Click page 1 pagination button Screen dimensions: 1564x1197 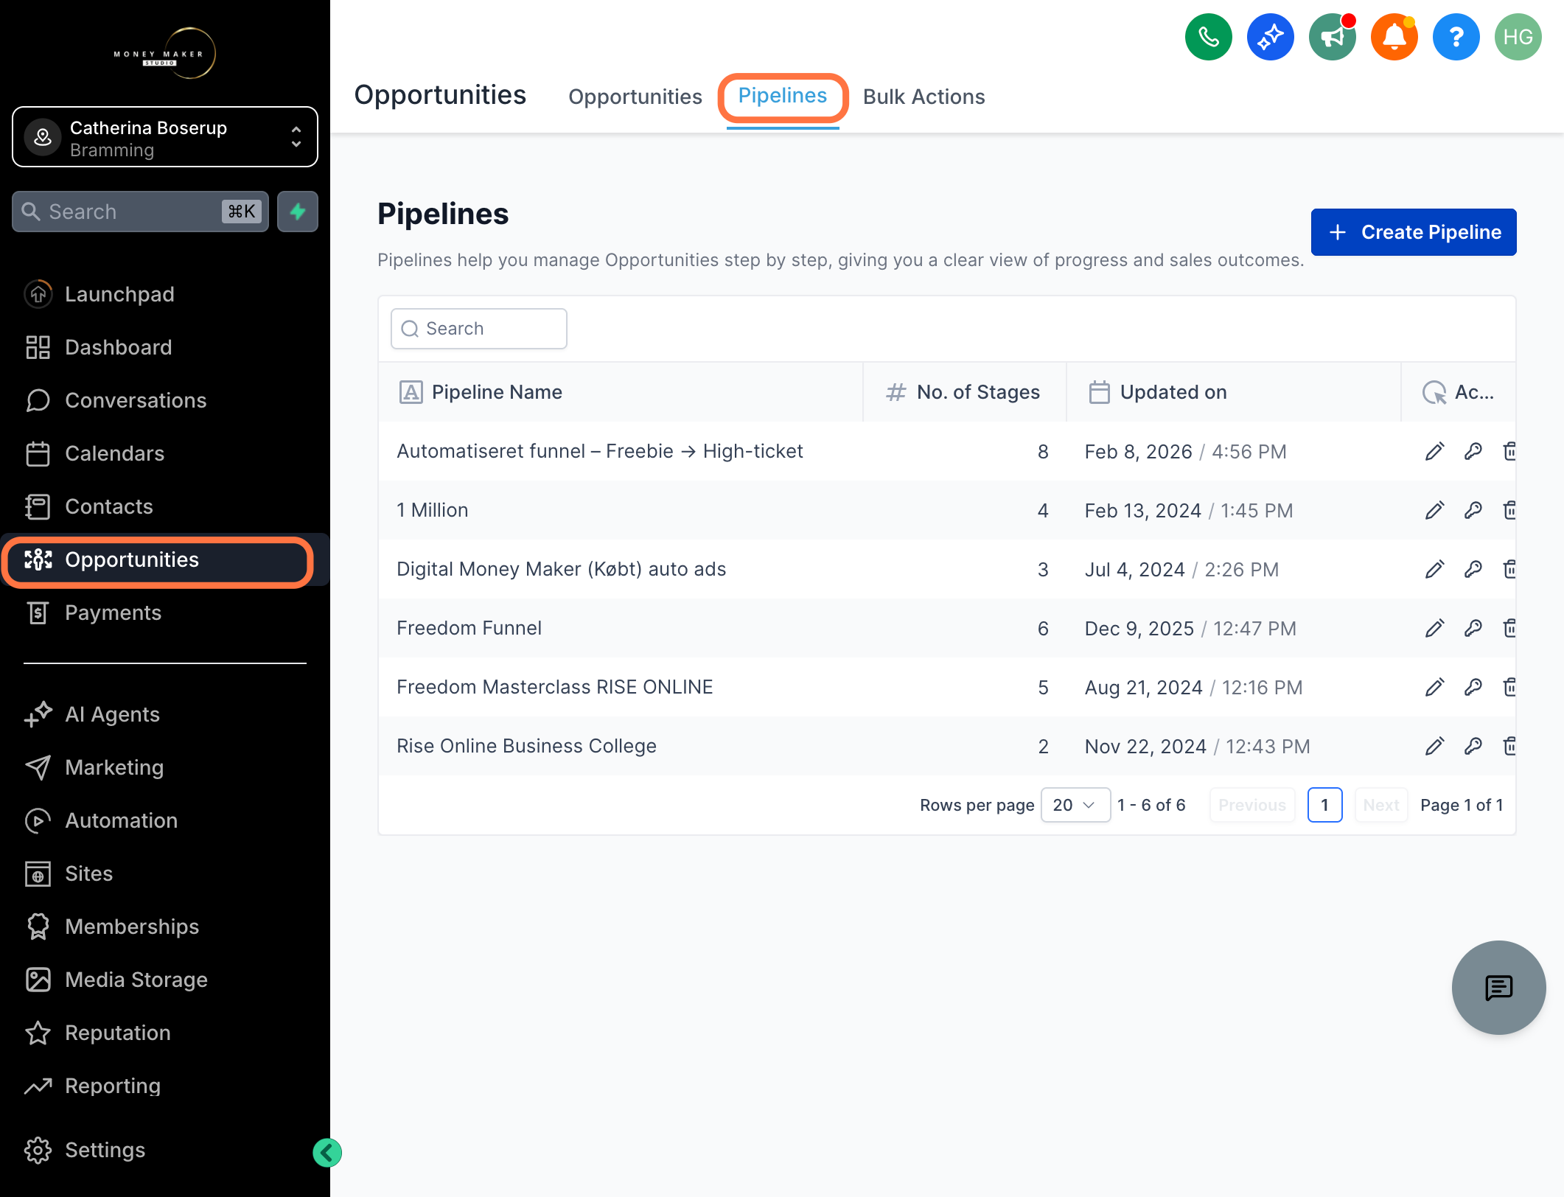pyautogui.click(x=1324, y=805)
